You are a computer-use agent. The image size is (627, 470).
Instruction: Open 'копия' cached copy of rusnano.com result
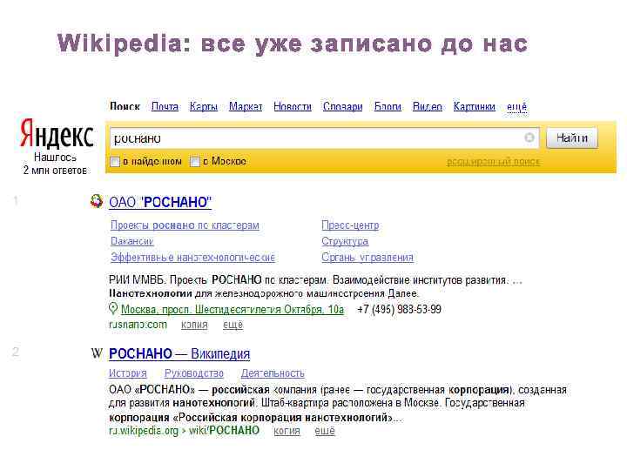point(194,325)
